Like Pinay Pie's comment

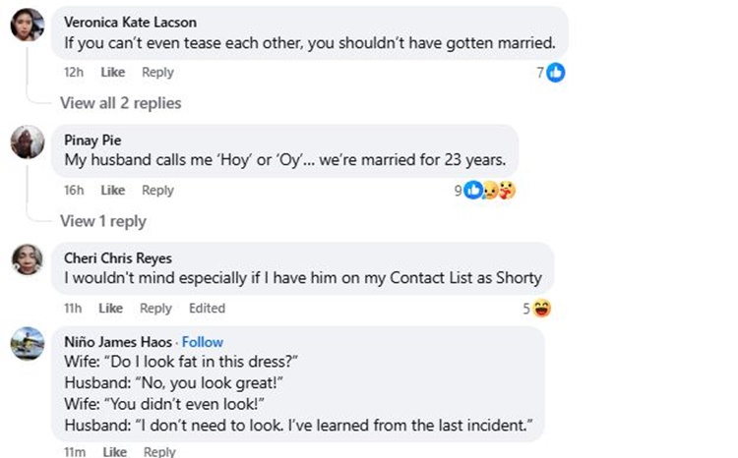click(113, 190)
